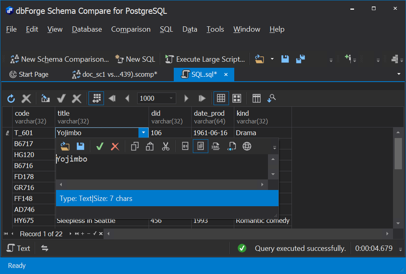This screenshot has width=406, height=274.
Task: Click the main toolbar Save icon
Action: (285, 59)
